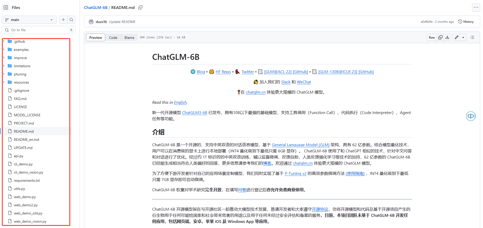Open file search with magnifier icon
The width and height of the screenshot is (483, 228).
(71, 20)
